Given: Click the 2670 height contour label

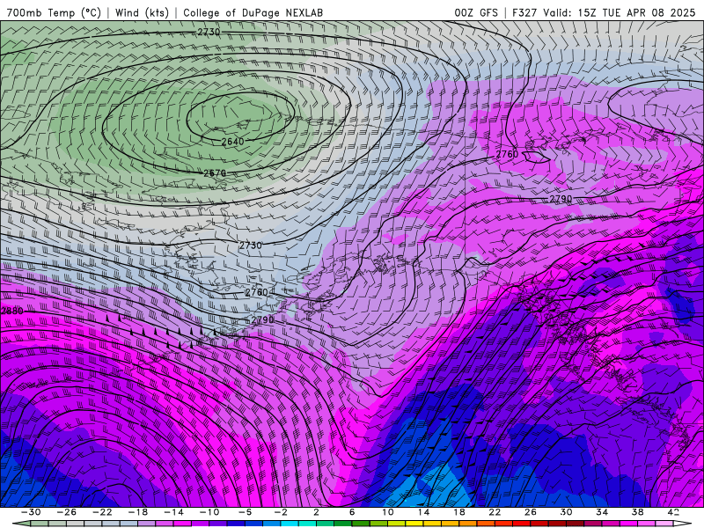Looking at the screenshot, I should (215, 172).
